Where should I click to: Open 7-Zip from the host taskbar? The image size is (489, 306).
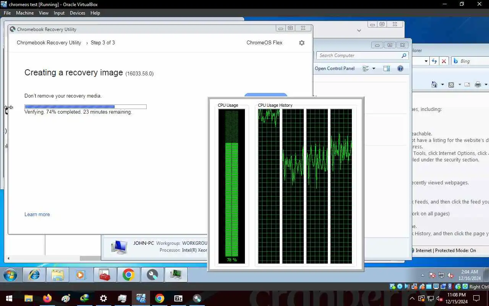click(x=178, y=298)
